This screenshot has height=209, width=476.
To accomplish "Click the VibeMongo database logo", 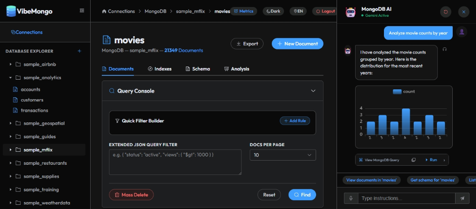I will [11, 11].
